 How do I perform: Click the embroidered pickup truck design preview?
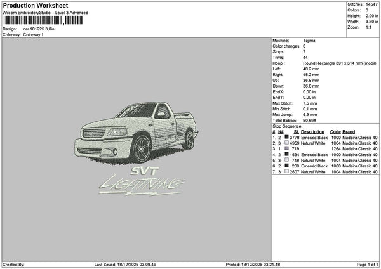pyautogui.click(x=137, y=133)
